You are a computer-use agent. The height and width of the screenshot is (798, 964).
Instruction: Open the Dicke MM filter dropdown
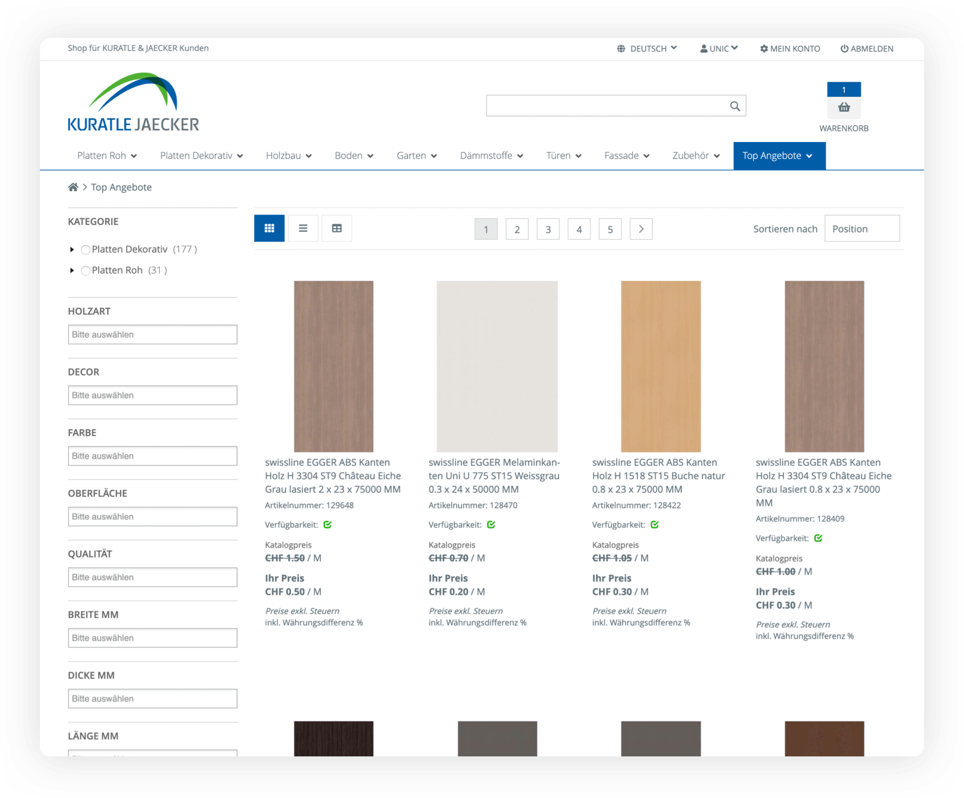tap(153, 699)
